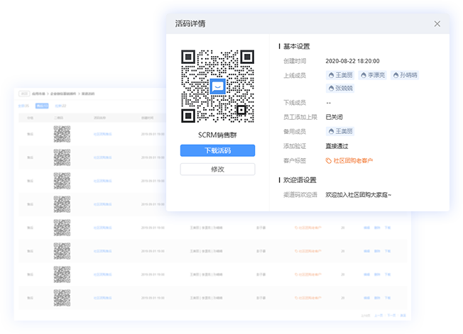This screenshot has height=334, width=463.
Task: Click the 已关闭 value for 员工添加上限
Action: click(x=334, y=117)
